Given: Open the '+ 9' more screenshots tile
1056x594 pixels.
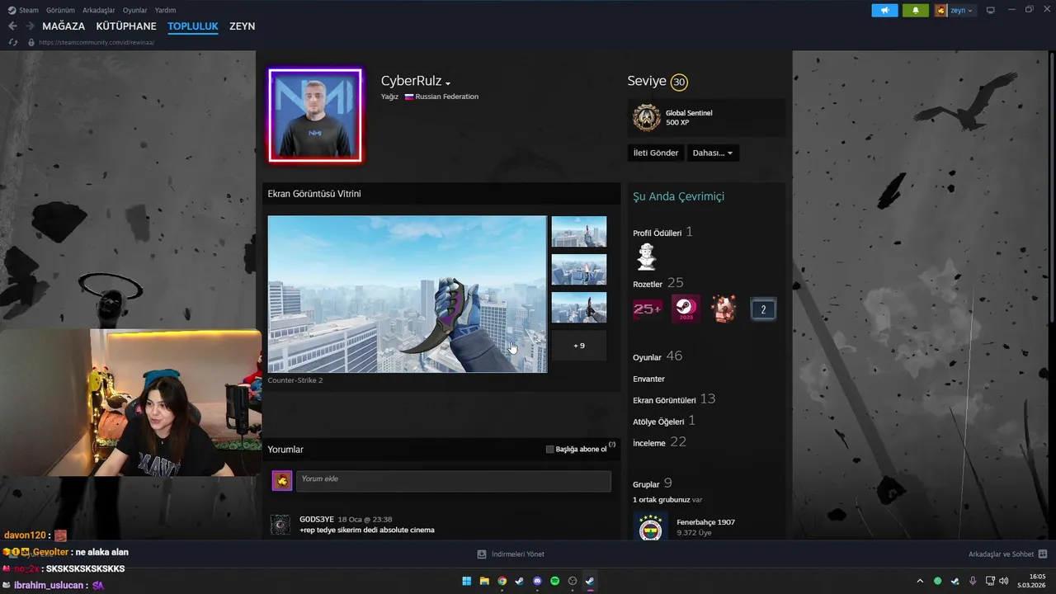Looking at the screenshot, I should (578, 346).
